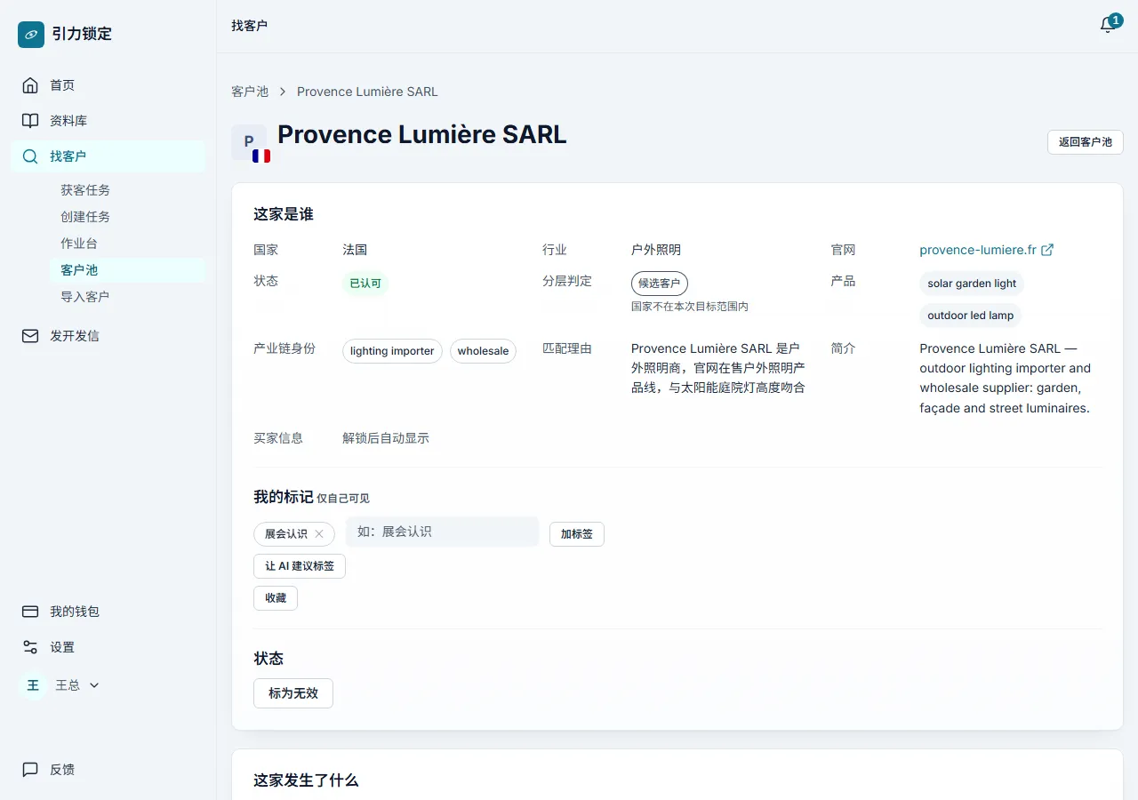Focus the tag input field 如：展会认识
Image resolution: width=1138 pixels, height=800 pixels.
coord(443,532)
